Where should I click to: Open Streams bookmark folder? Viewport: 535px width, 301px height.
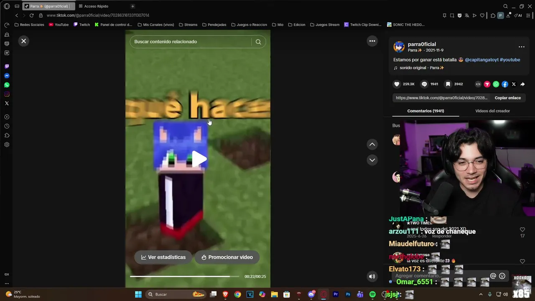[x=188, y=25]
